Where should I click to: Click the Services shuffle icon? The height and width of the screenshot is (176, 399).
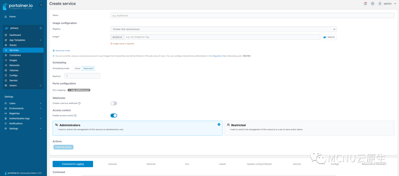coord(6,50)
